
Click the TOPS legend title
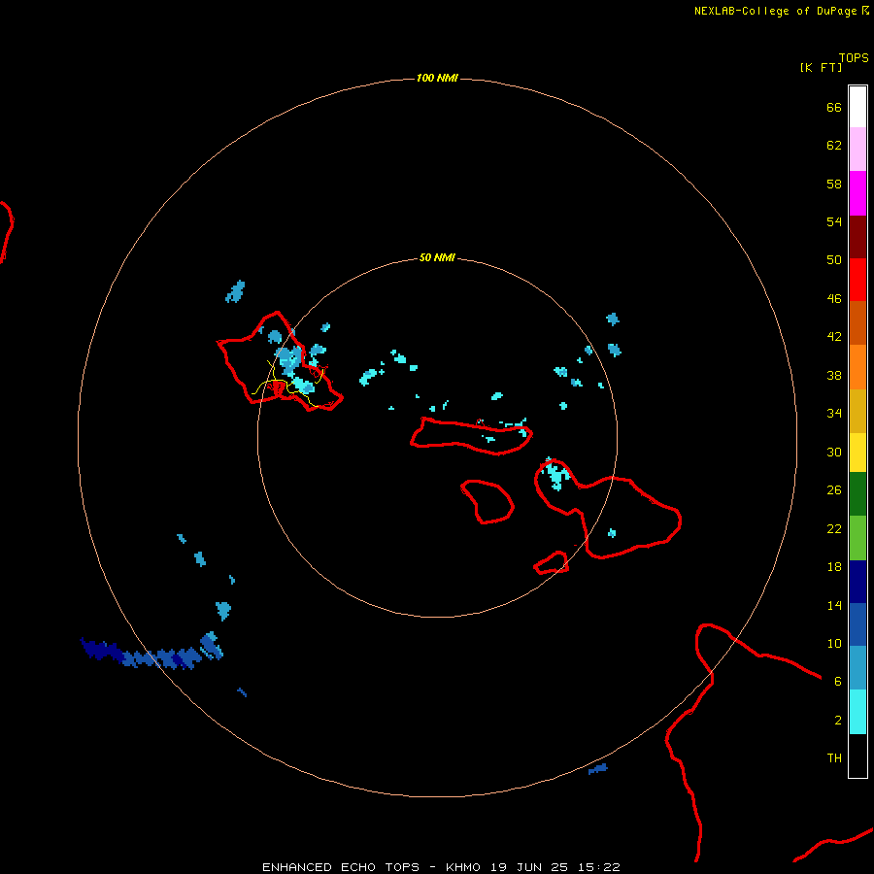(x=854, y=57)
